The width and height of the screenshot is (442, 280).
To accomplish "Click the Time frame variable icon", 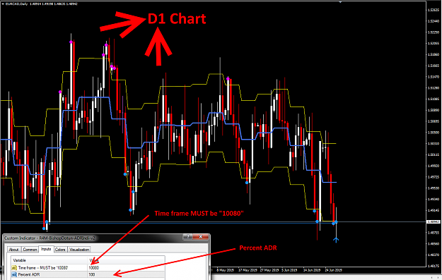I will tap(14, 267).
